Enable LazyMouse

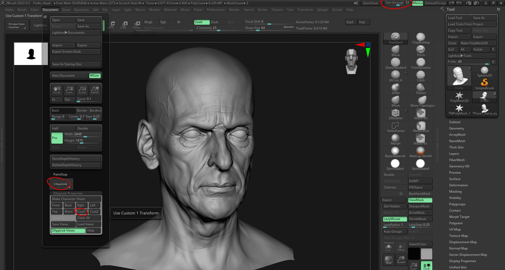click(394, 219)
